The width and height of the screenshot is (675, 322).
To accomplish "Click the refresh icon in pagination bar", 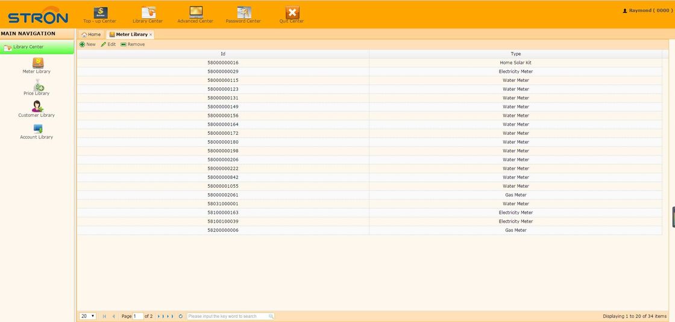I will (x=181, y=316).
